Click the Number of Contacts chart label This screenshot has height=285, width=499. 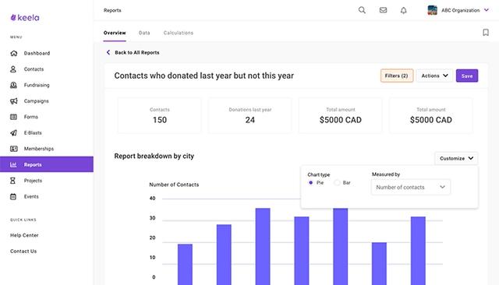click(x=174, y=185)
